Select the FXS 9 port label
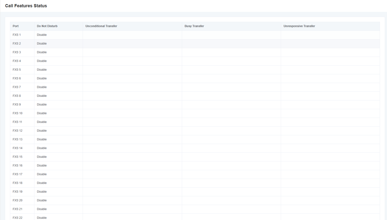The height and width of the screenshot is (220, 387). (17, 105)
